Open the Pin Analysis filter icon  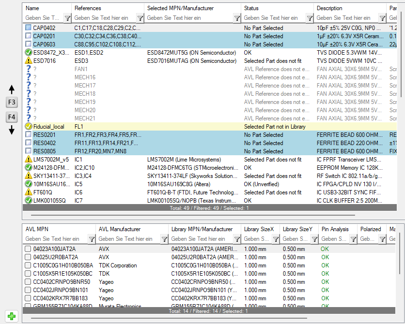353,239
